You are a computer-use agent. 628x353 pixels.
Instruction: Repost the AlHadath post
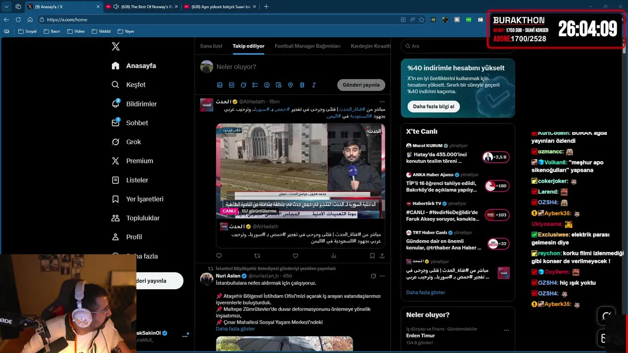click(x=257, y=256)
